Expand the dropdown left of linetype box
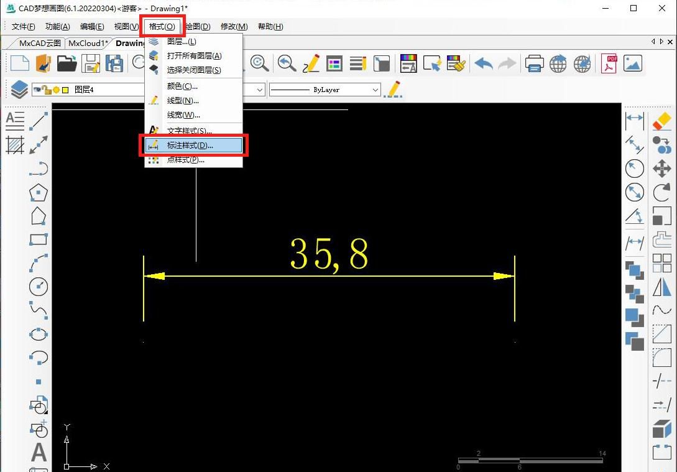 (259, 90)
